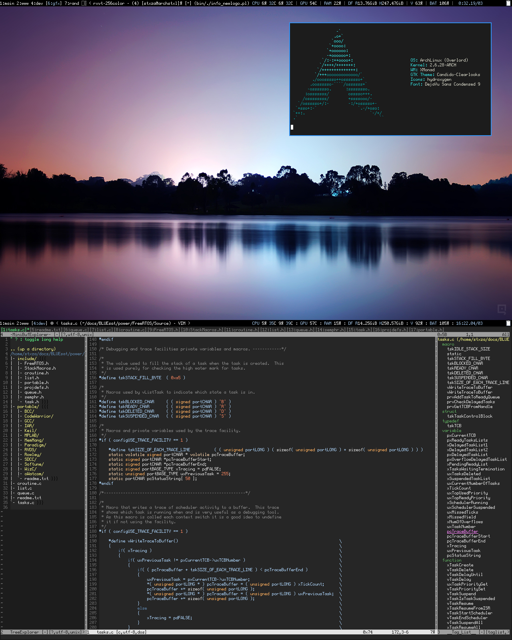The width and height of the screenshot is (512, 640).
Task: Open StackMacros.h in the TreeExplorer file tree
Action: 40,368
